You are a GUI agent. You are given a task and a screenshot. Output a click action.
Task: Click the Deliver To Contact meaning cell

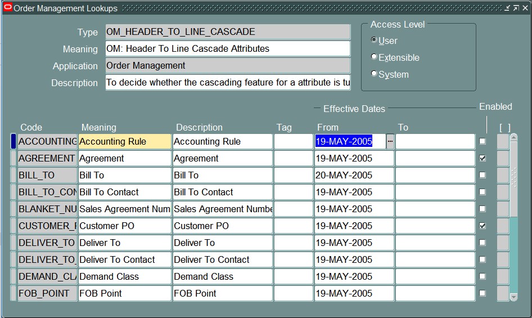click(x=125, y=259)
